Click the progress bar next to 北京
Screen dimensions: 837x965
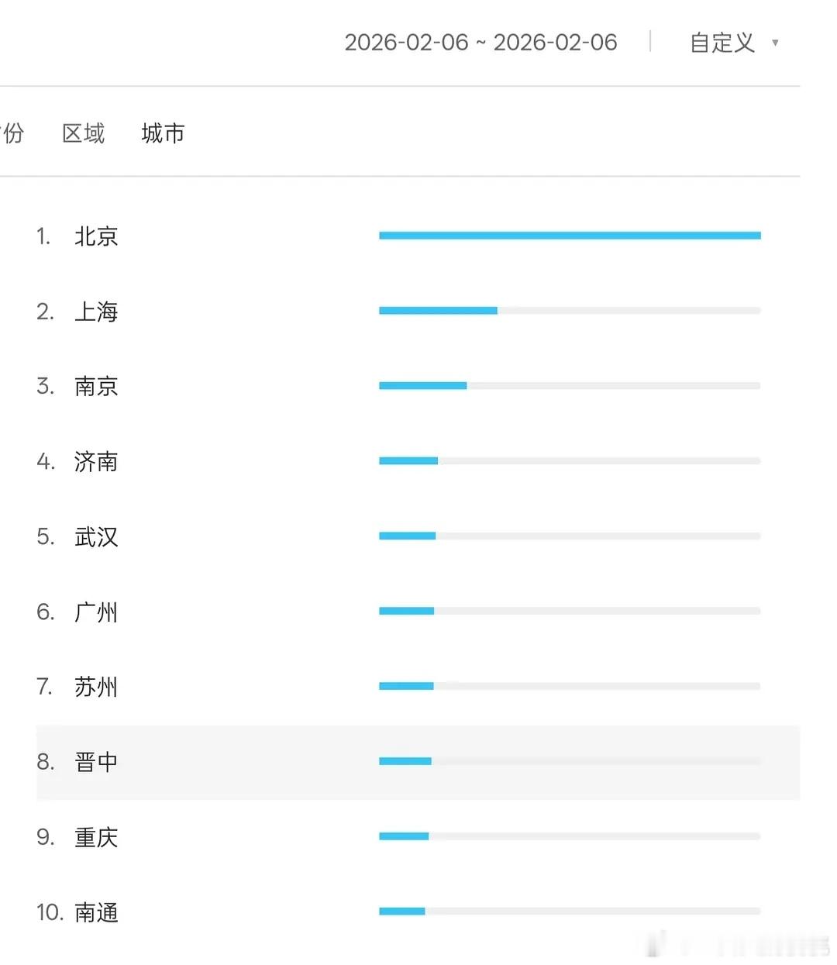click(570, 234)
